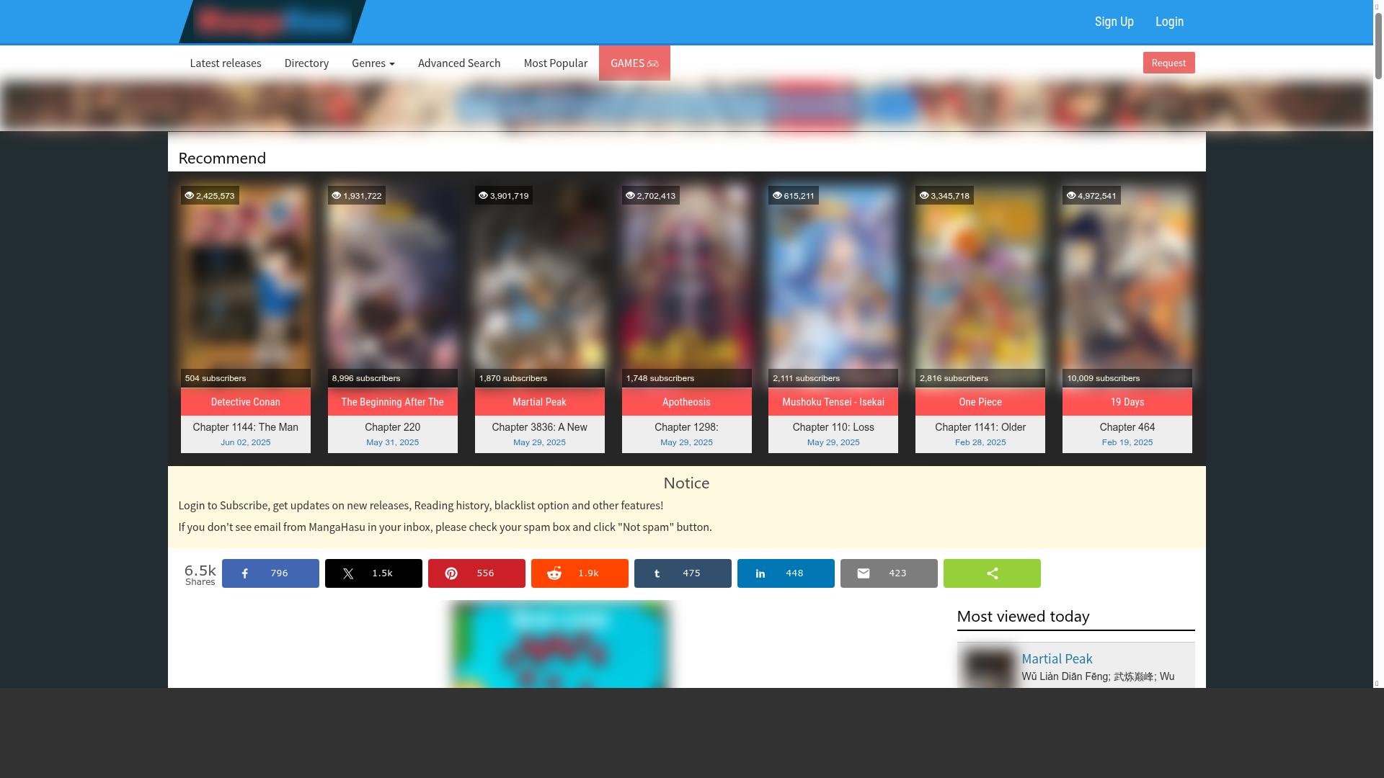Viewport: 1384px width, 778px height.
Task: Open the green general share button
Action: [x=992, y=573]
